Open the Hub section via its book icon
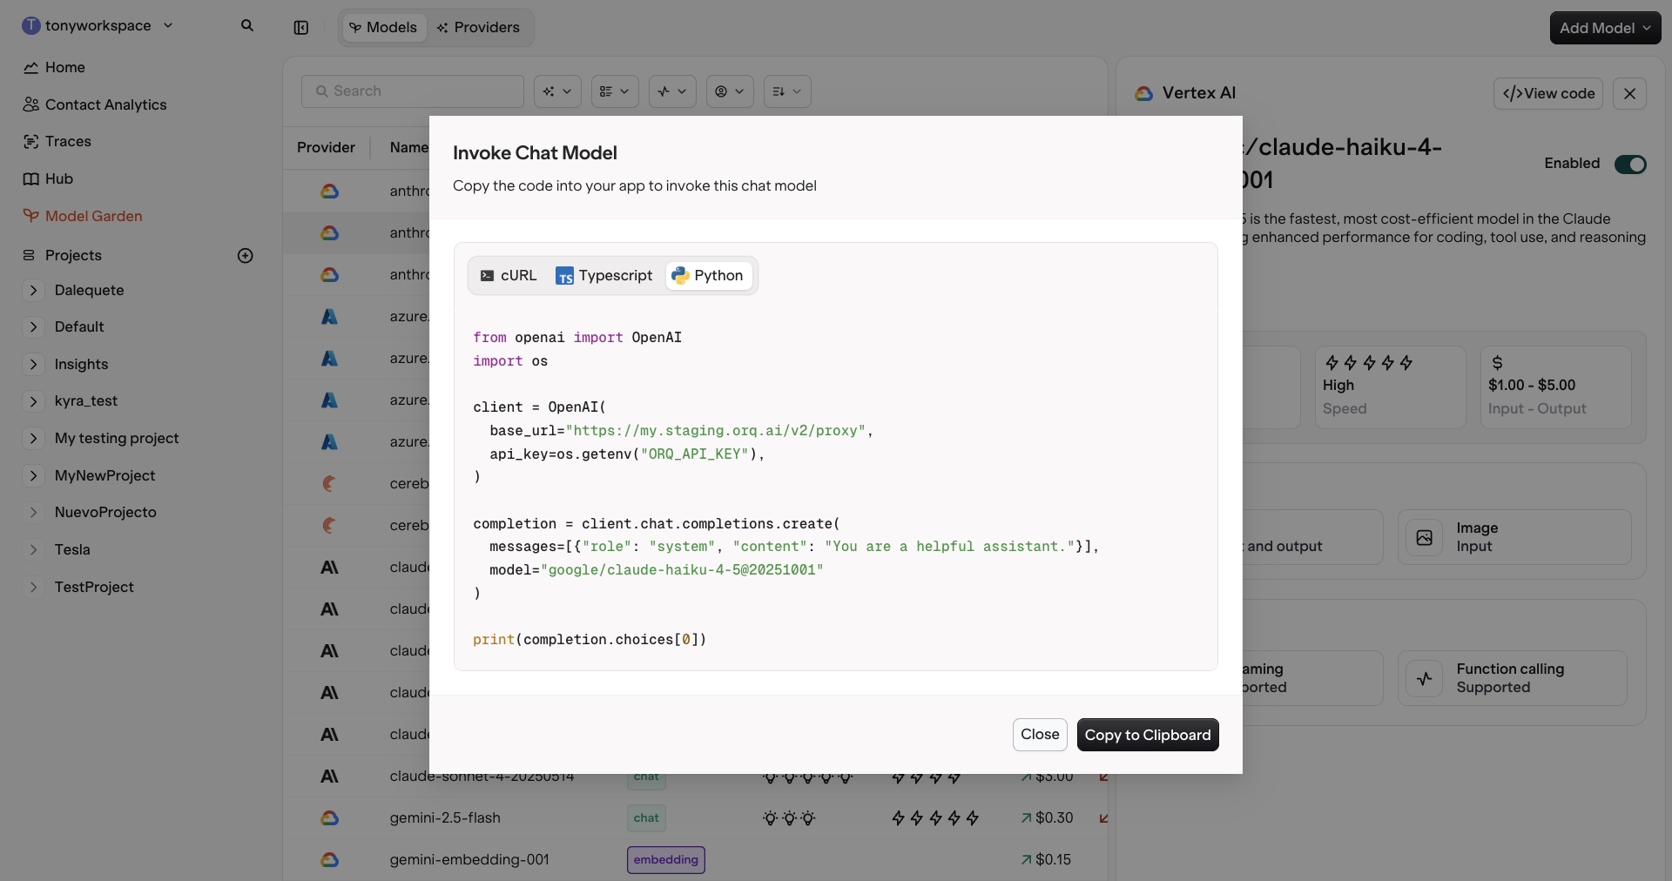 (x=31, y=178)
